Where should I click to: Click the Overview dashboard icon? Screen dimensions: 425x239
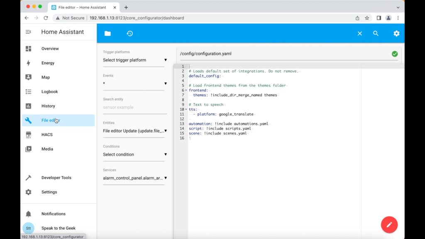pyautogui.click(x=29, y=49)
